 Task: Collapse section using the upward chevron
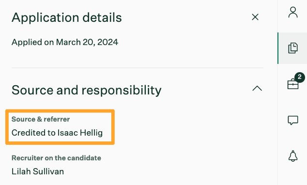(x=257, y=88)
